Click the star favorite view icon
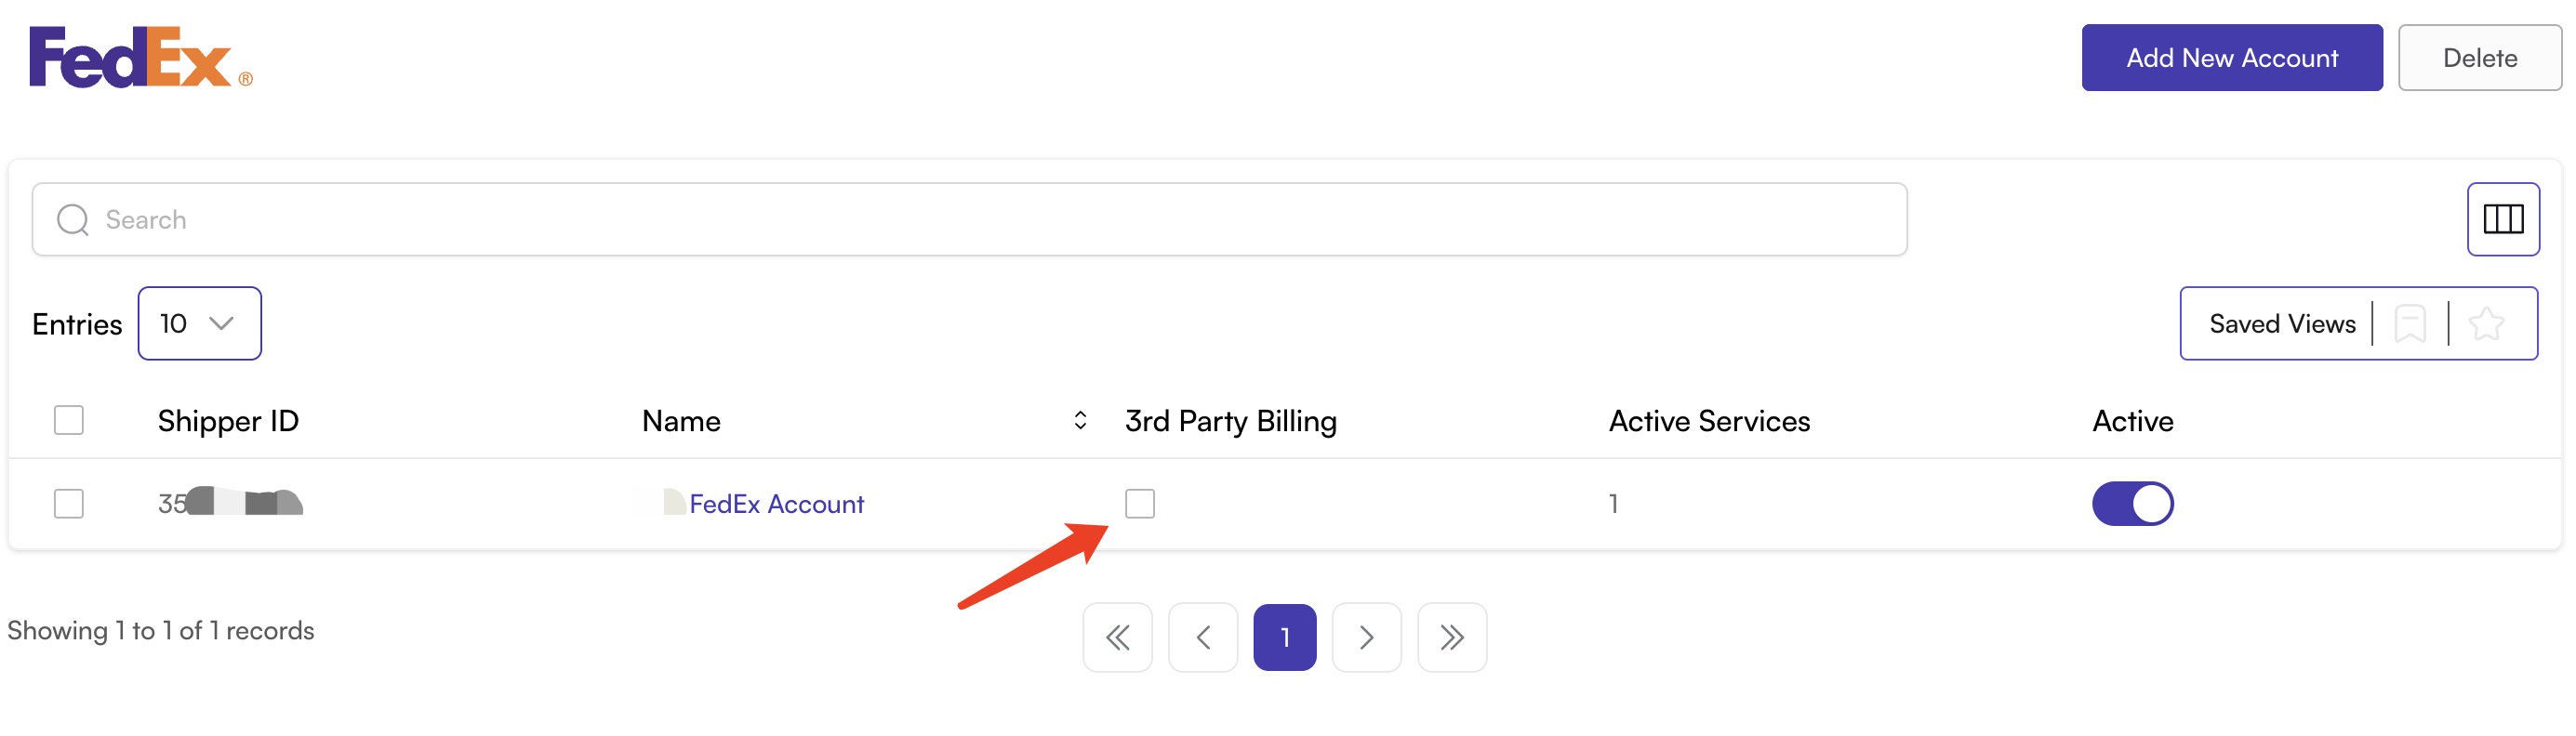The width and height of the screenshot is (2576, 736). tap(2485, 323)
